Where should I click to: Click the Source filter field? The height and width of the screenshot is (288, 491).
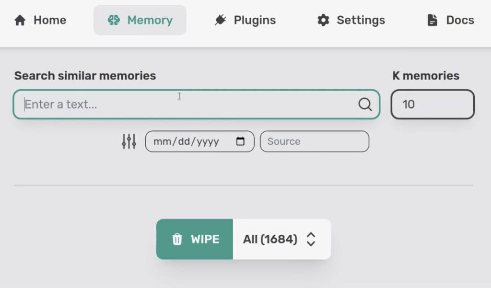coord(315,141)
